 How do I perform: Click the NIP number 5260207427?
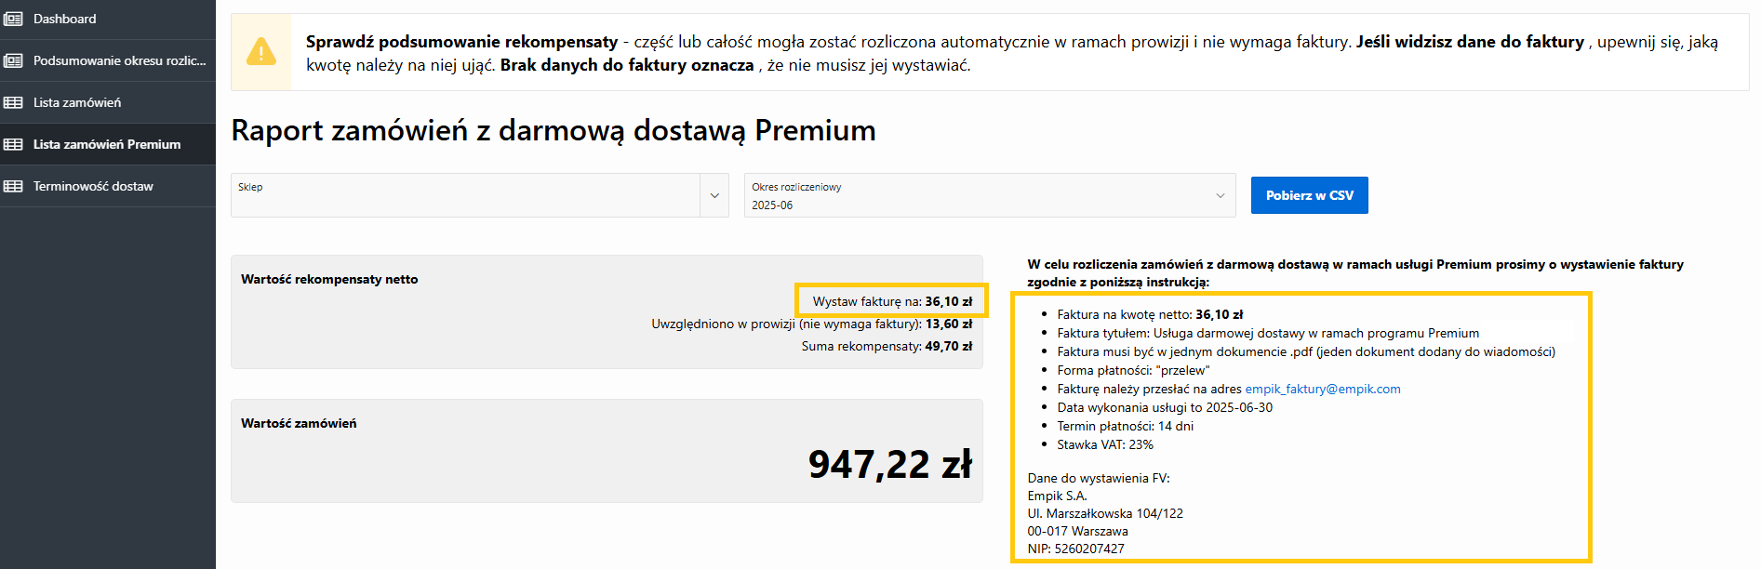[1088, 549]
